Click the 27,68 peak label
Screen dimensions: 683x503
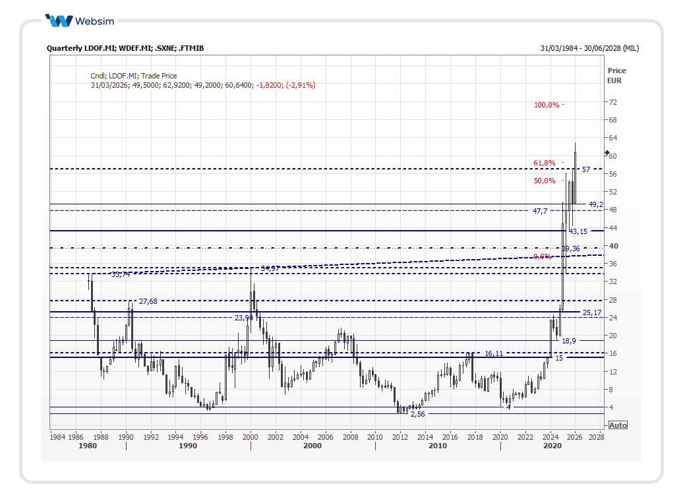pyautogui.click(x=148, y=301)
